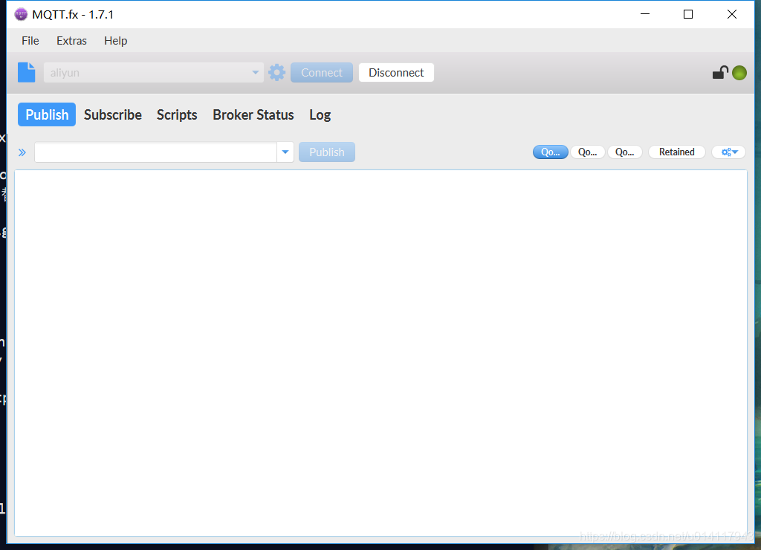Open the Extras menu

coord(71,41)
